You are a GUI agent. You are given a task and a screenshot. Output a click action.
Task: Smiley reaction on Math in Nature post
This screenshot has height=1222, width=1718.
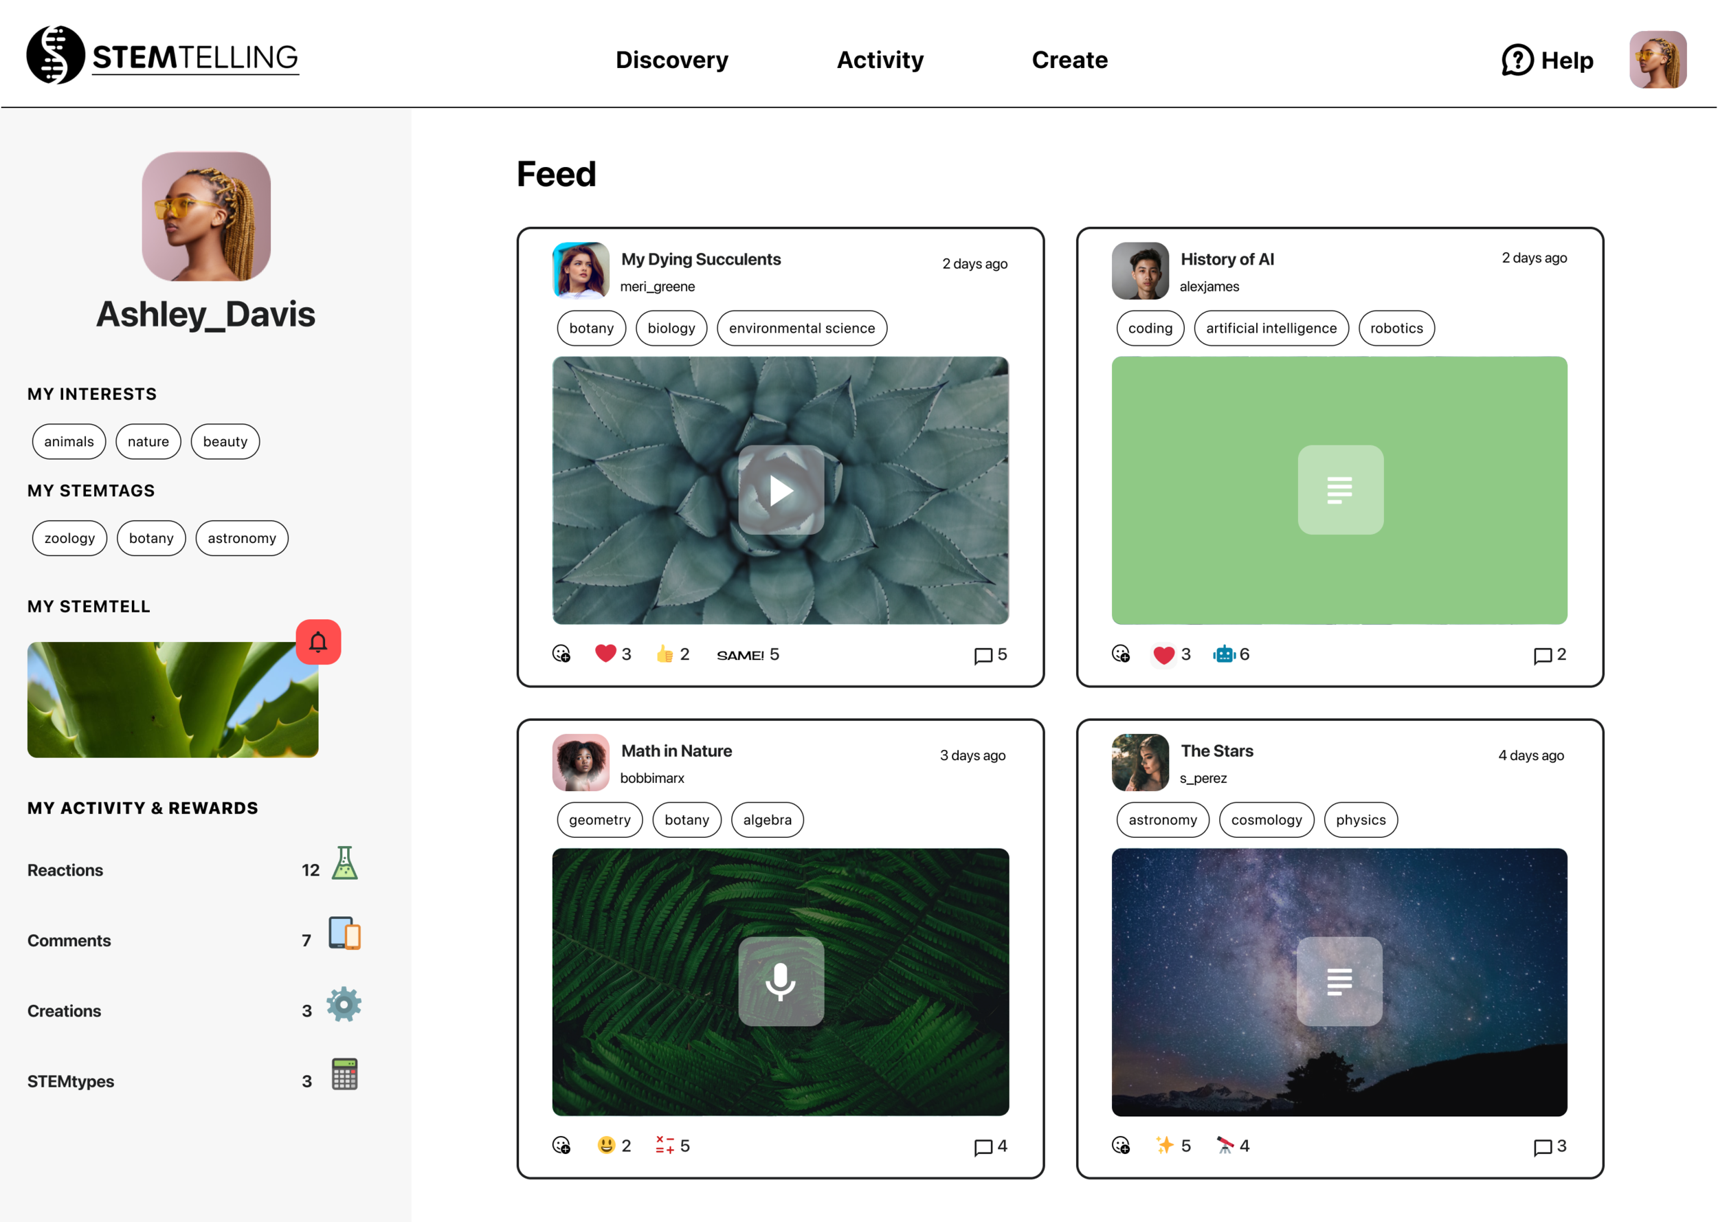tap(606, 1145)
